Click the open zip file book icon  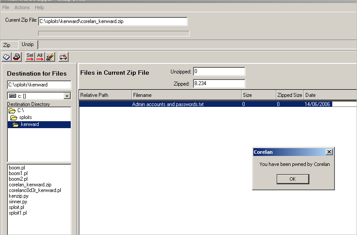(7, 57)
